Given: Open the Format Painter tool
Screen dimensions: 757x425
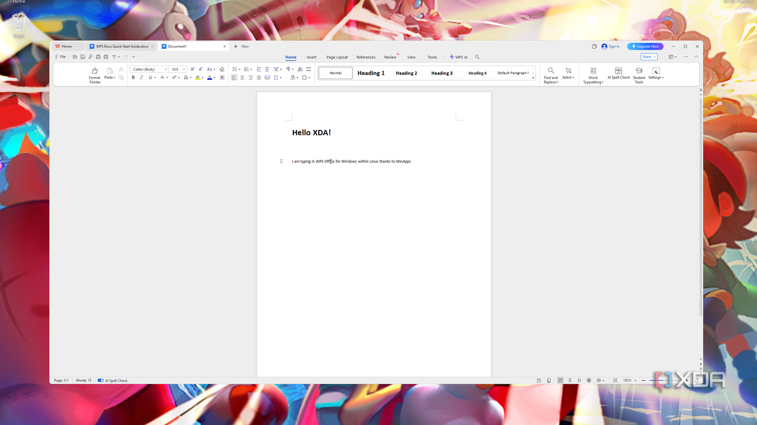Looking at the screenshot, I should coord(94,74).
